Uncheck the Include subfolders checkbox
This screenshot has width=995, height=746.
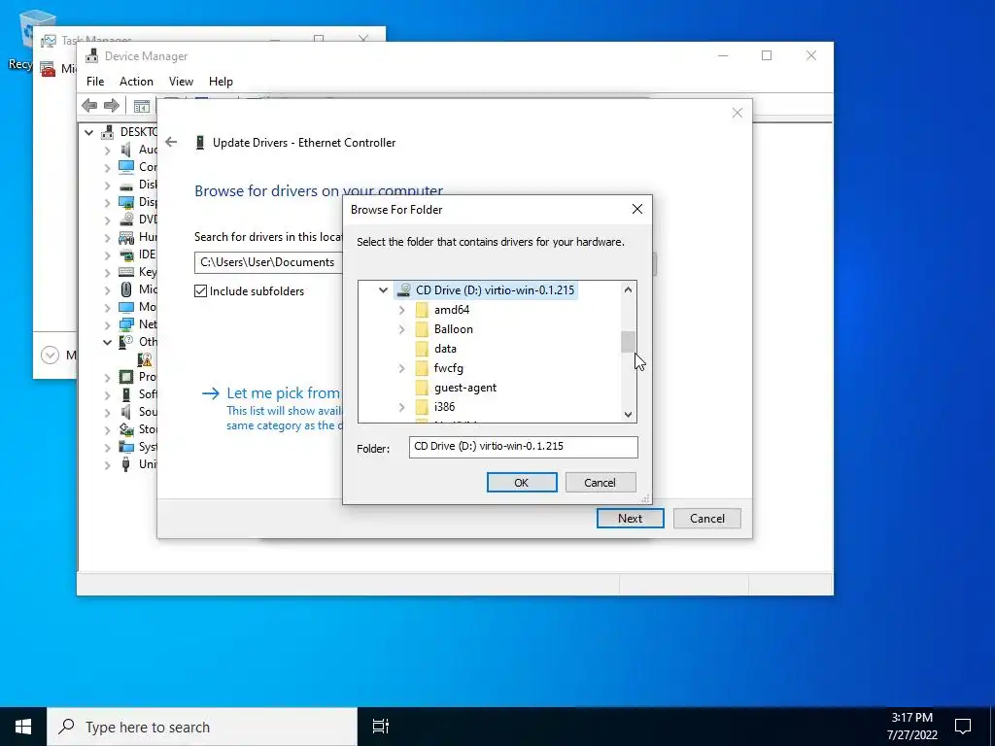[200, 291]
